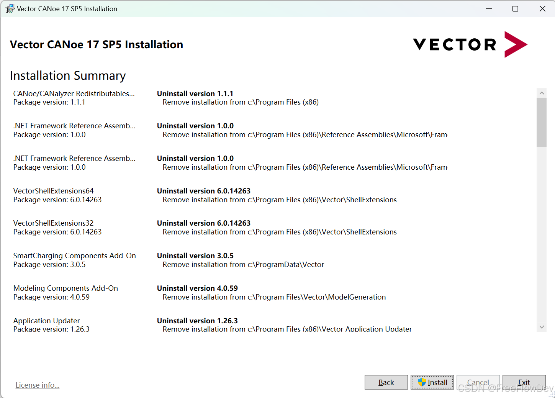555x398 pixels.
Task: Minimize the installation window
Action: point(489,8)
